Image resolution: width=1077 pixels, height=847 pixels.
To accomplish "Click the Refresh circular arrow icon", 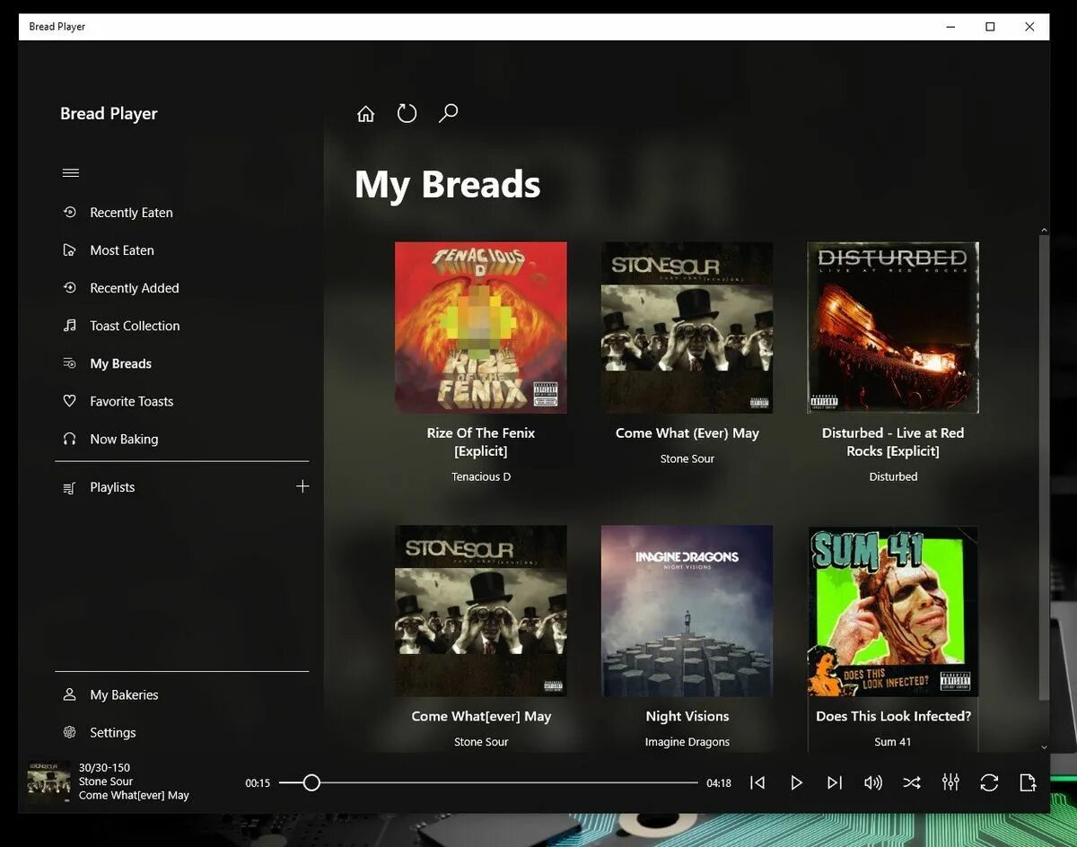I will coord(407,113).
